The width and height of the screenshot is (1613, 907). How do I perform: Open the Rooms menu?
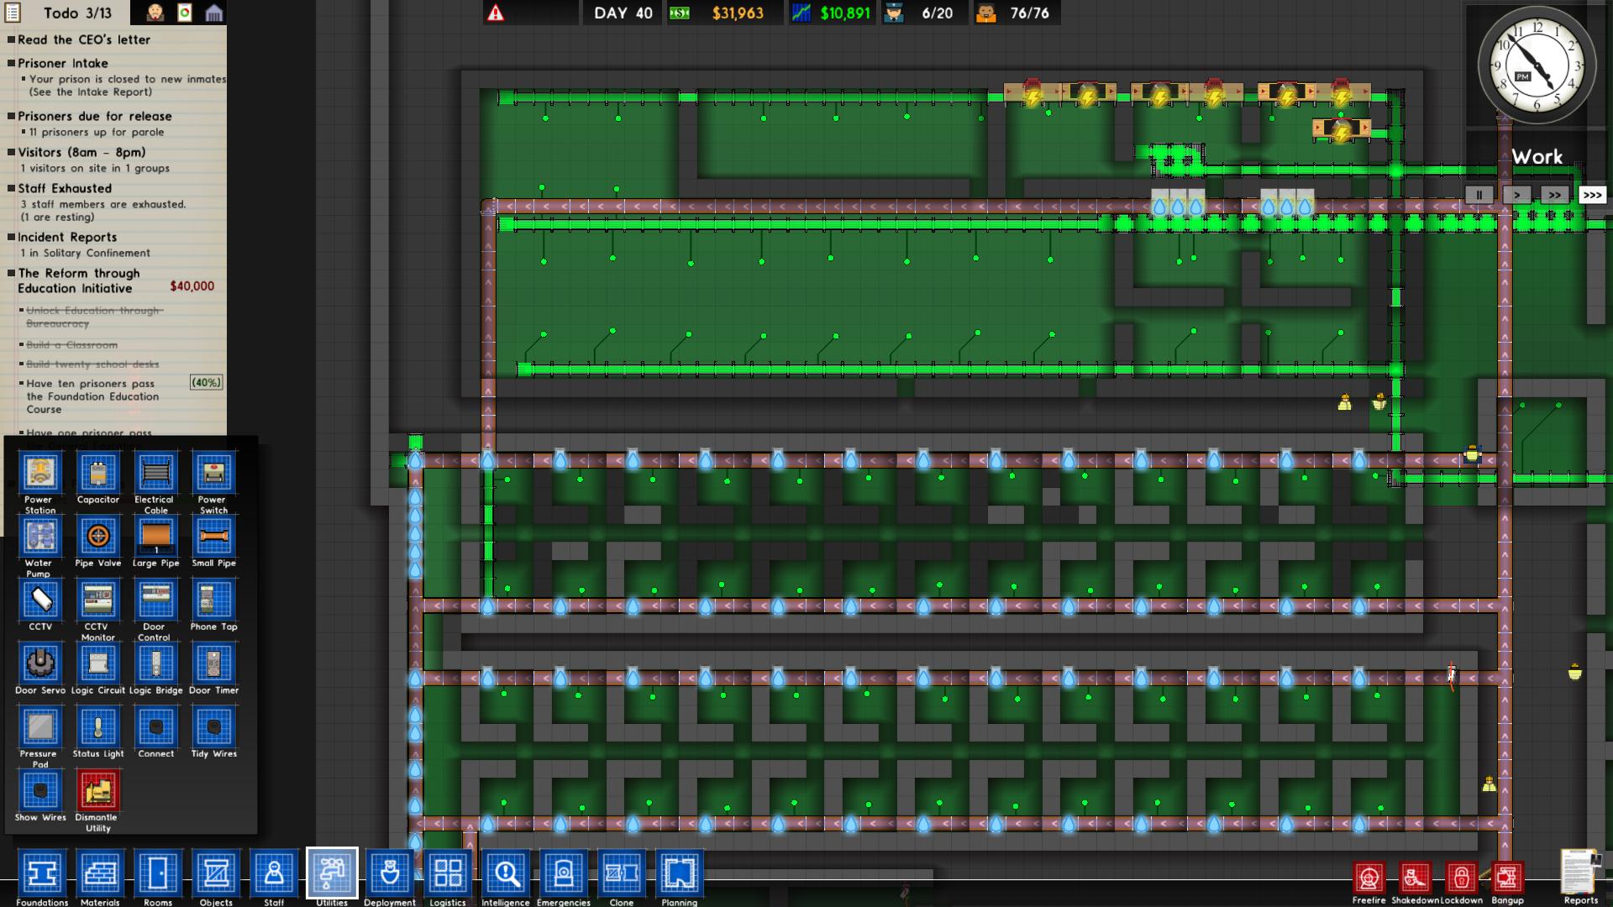coord(158,874)
